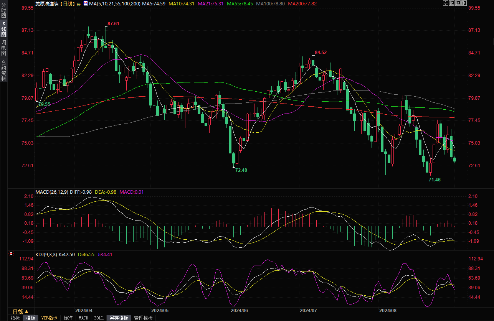
Task: Click 另存模板 to save template
Action: pos(119,318)
